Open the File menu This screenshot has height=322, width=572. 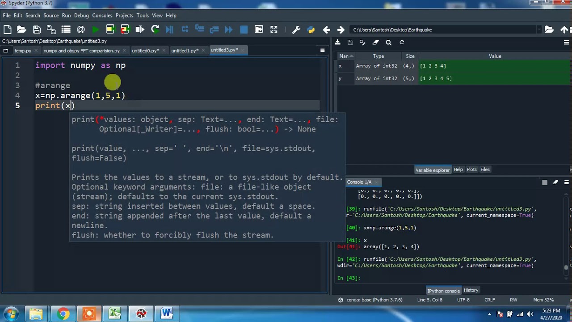7,15
